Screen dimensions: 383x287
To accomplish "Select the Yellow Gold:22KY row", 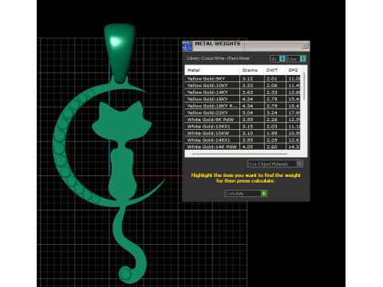I will tap(243, 112).
